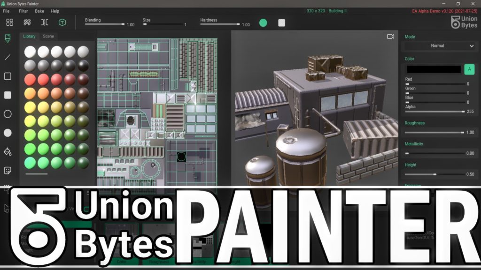The height and width of the screenshot is (270, 481).
Task: Open the File menu
Action: pos(6,11)
